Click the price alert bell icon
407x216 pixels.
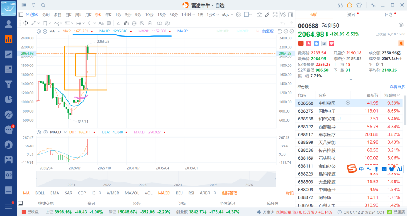point(401,43)
